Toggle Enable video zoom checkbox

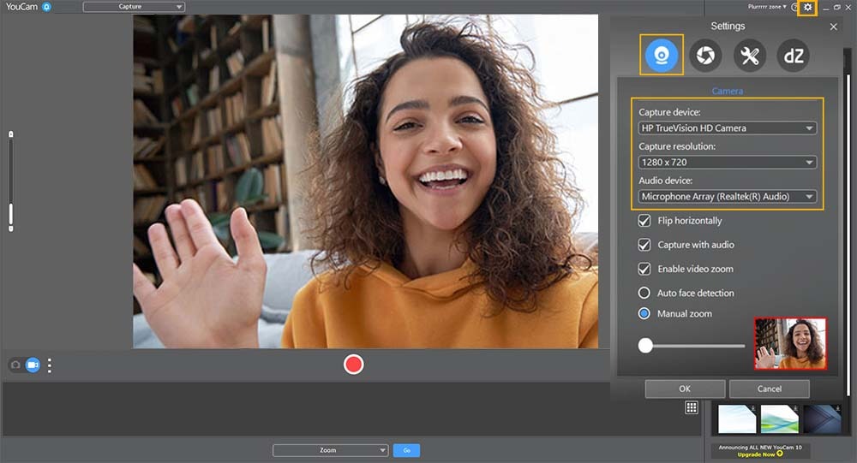644,269
